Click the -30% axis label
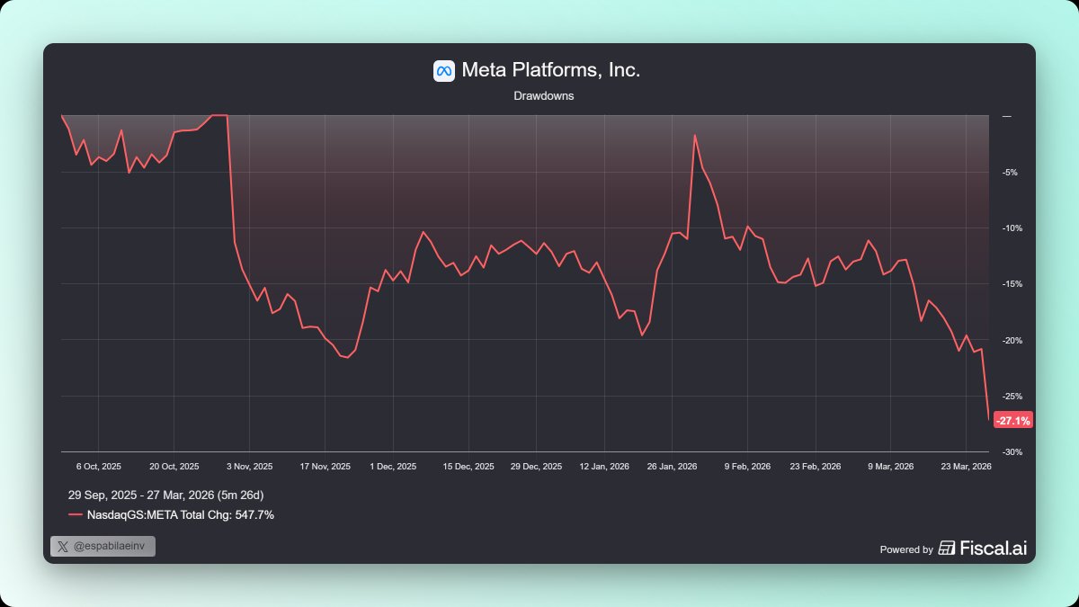This screenshot has width=1079, height=607. (1012, 452)
